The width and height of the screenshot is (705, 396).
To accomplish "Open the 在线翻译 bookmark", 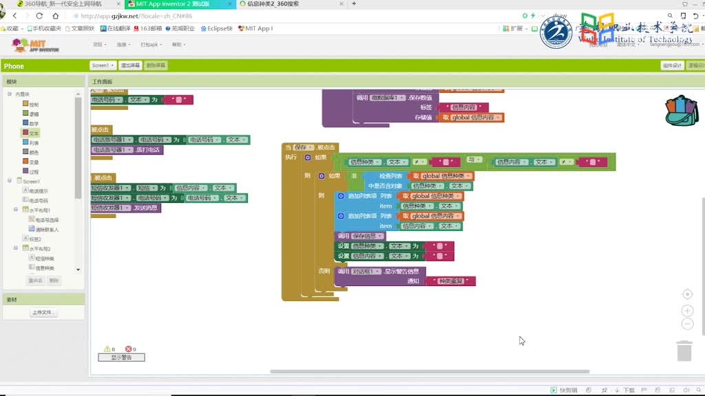I will tap(116, 28).
